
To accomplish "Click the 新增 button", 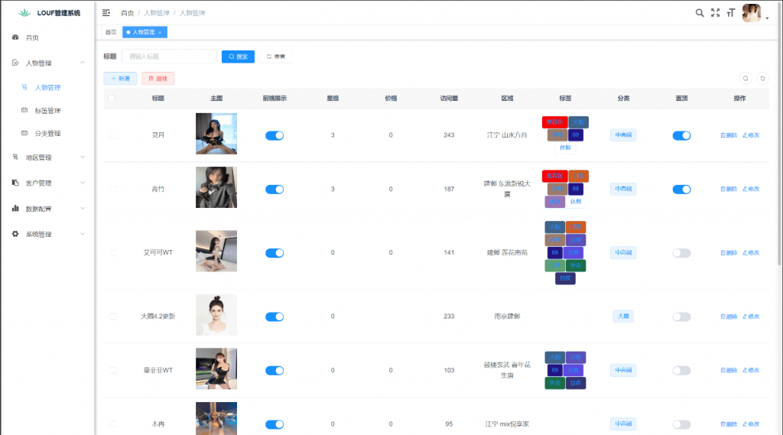I will pos(120,78).
